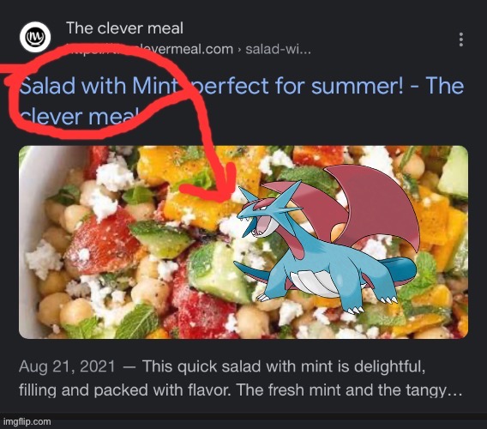This screenshot has height=429, width=487.
Task: Open the three-dot more options menu
Action: coord(461,39)
